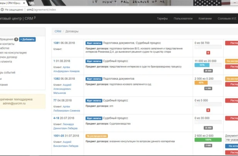The image size is (238, 156).
Task: Click the 55% payment progress bar
Action: (x=202, y=65)
